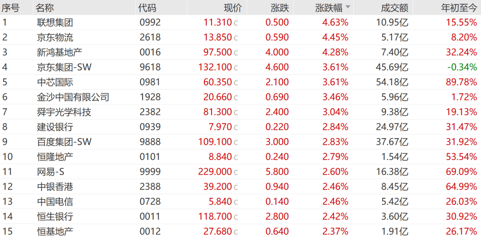
Task: Sort by the 现价 column header
Action: click(x=232, y=8)
